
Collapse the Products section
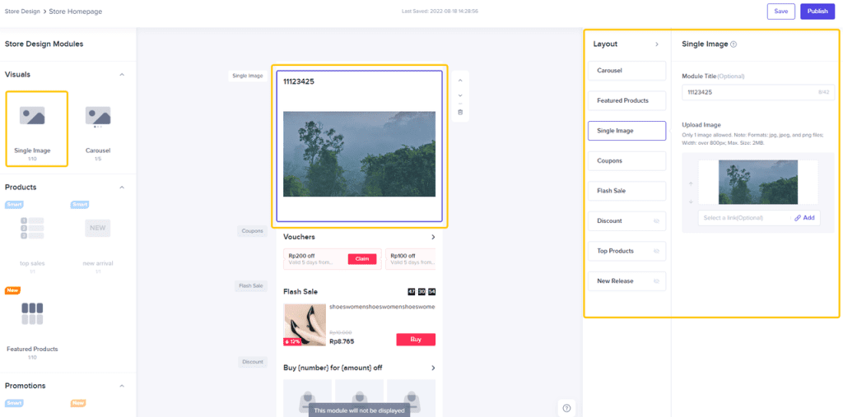click(x=122, y=187)
